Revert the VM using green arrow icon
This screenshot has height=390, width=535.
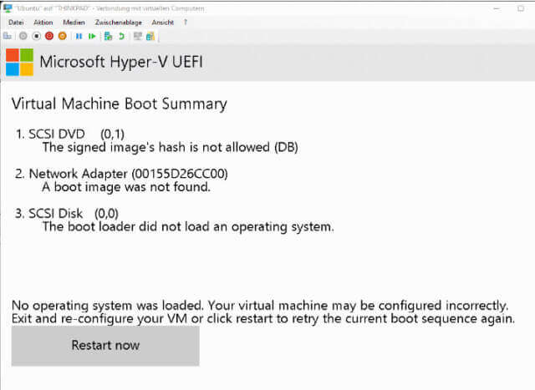click(121, 36)
